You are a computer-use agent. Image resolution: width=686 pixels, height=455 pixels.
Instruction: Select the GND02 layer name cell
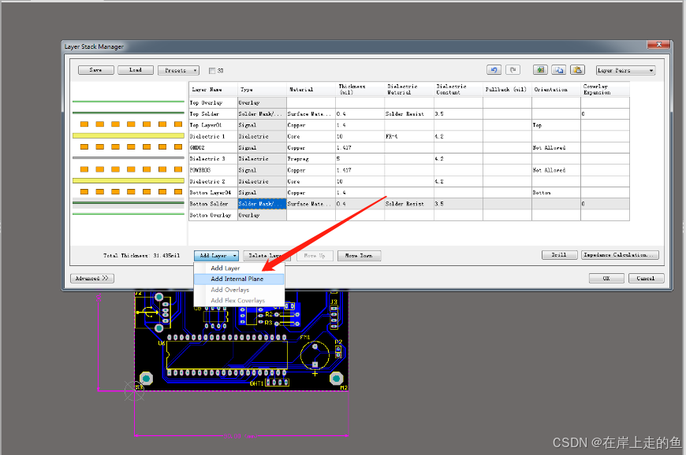point(213,147)
